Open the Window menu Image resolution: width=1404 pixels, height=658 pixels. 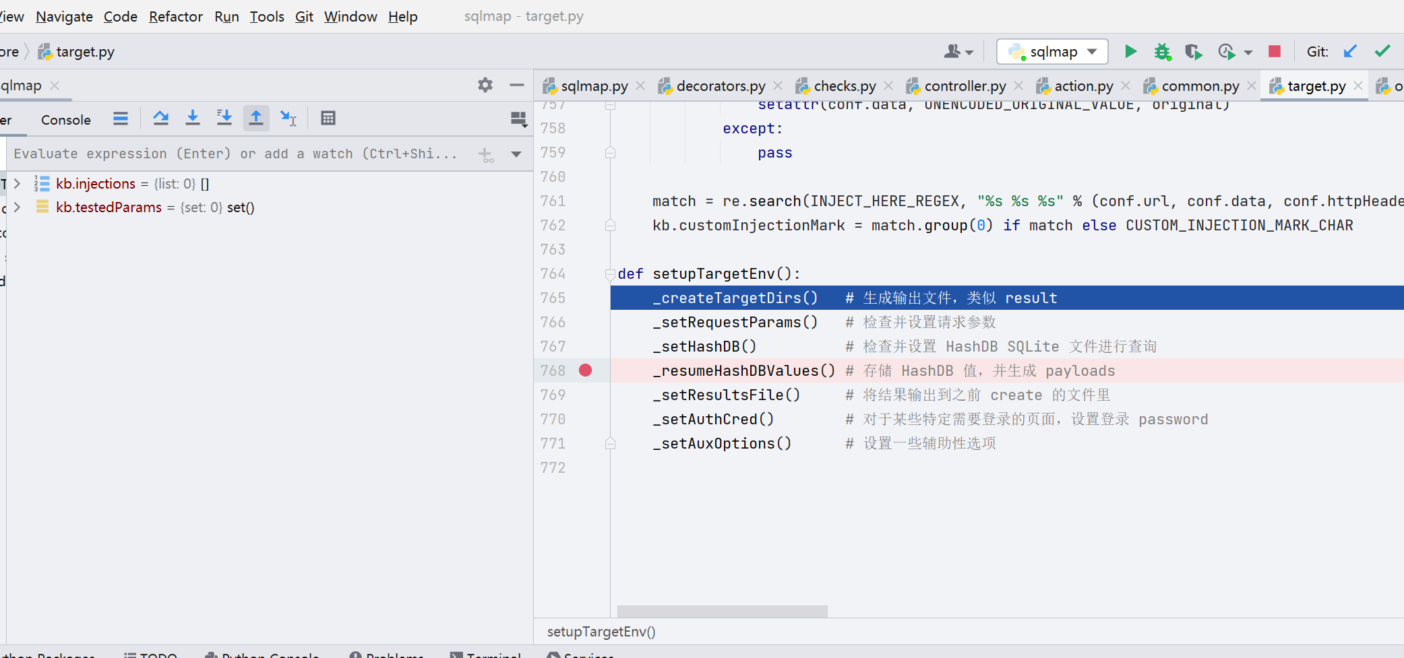[x=350, y=16]
